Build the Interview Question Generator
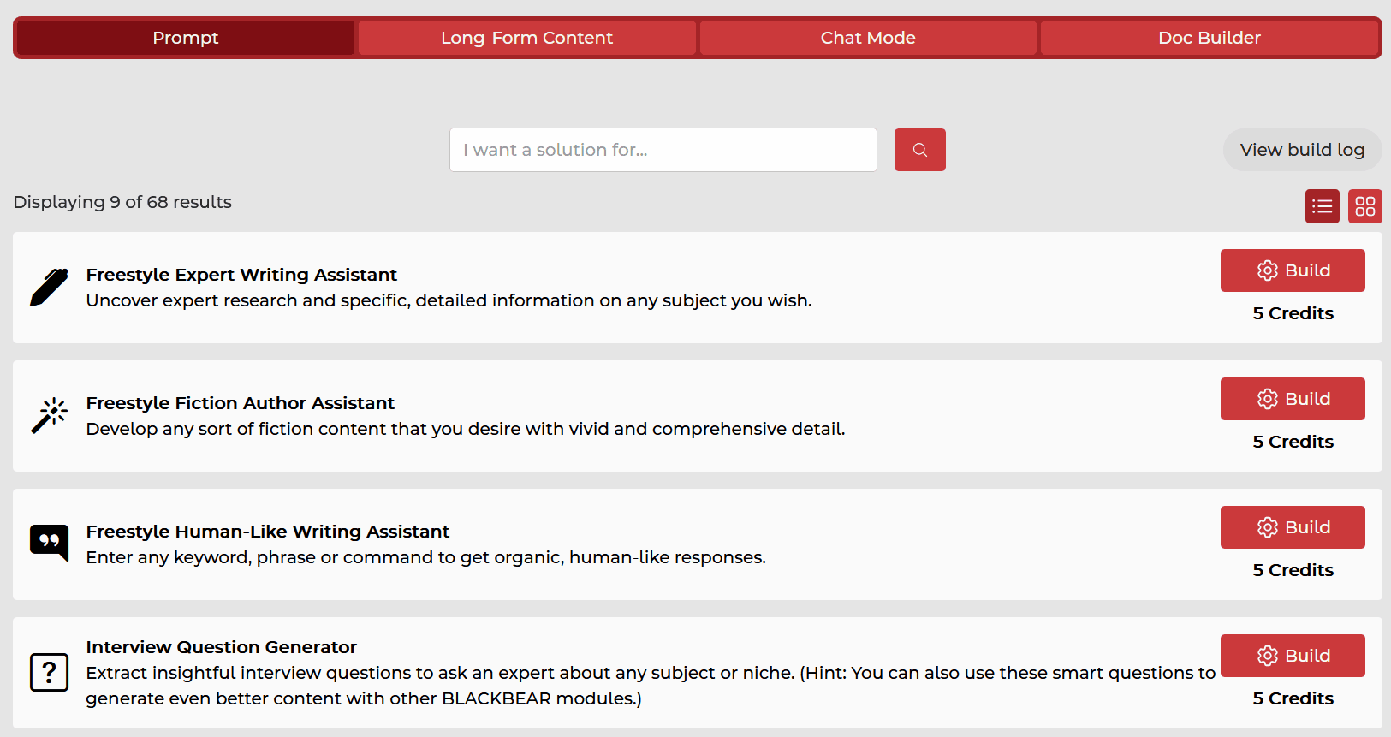Viewport: 1391px width, 737px height. click(x=1292, y=656)
